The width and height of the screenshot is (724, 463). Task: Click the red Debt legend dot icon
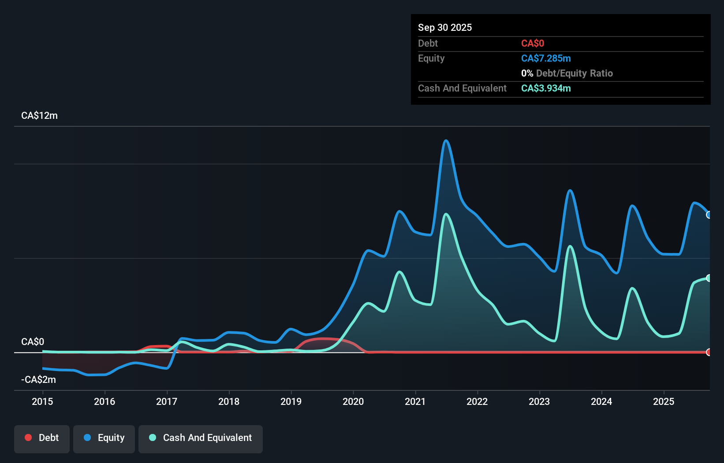click(28, 437)
